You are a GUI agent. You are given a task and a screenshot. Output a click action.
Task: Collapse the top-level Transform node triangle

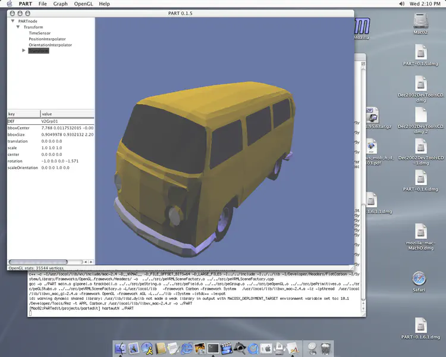click(18, 27)
